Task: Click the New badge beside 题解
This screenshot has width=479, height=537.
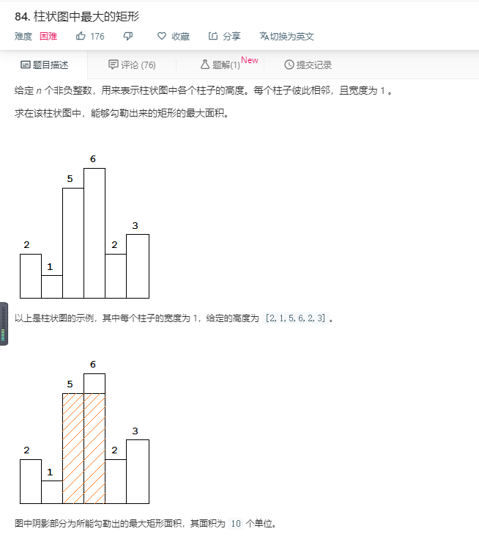Action: 250,60
